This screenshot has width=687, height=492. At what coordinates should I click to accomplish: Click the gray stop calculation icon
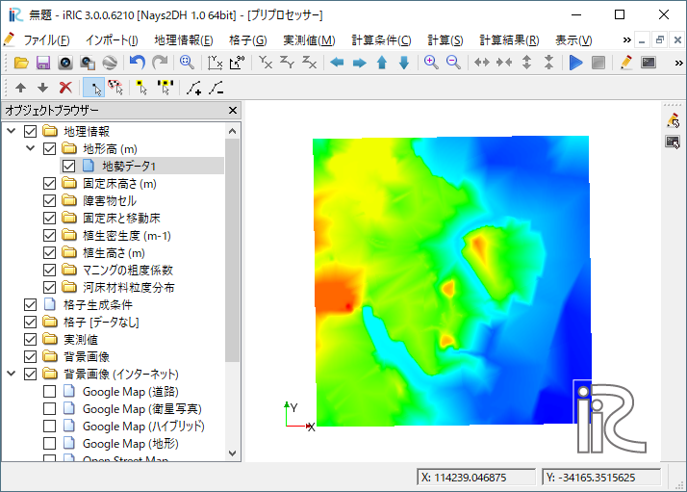[x=598, y=63]
